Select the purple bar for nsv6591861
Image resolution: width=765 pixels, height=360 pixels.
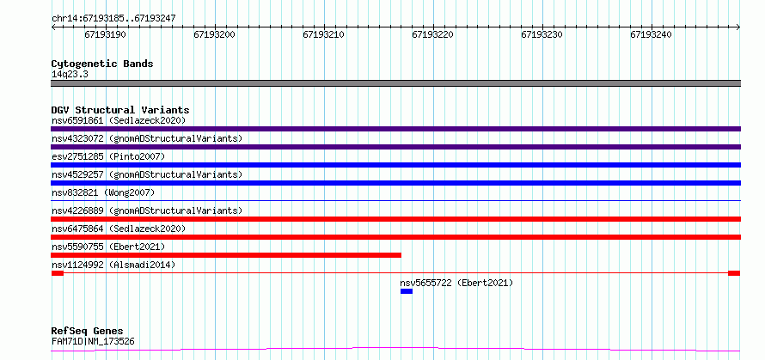pos(395,129)
